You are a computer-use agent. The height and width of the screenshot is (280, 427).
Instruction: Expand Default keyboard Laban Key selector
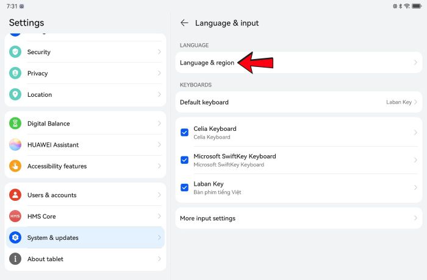(401, 102)
